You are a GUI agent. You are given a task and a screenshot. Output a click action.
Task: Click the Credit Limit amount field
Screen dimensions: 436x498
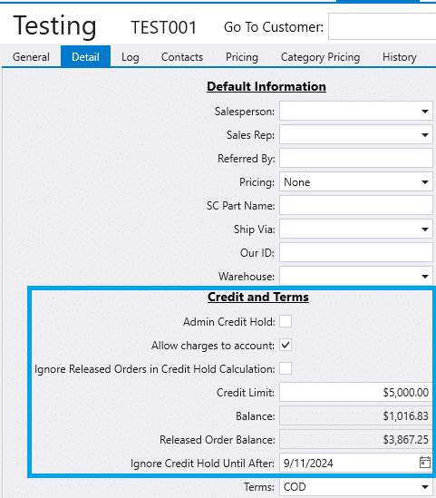[x=355, y=392]
